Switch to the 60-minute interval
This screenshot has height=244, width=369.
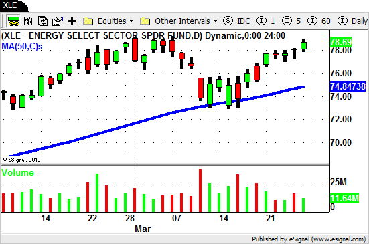(319, 21)
